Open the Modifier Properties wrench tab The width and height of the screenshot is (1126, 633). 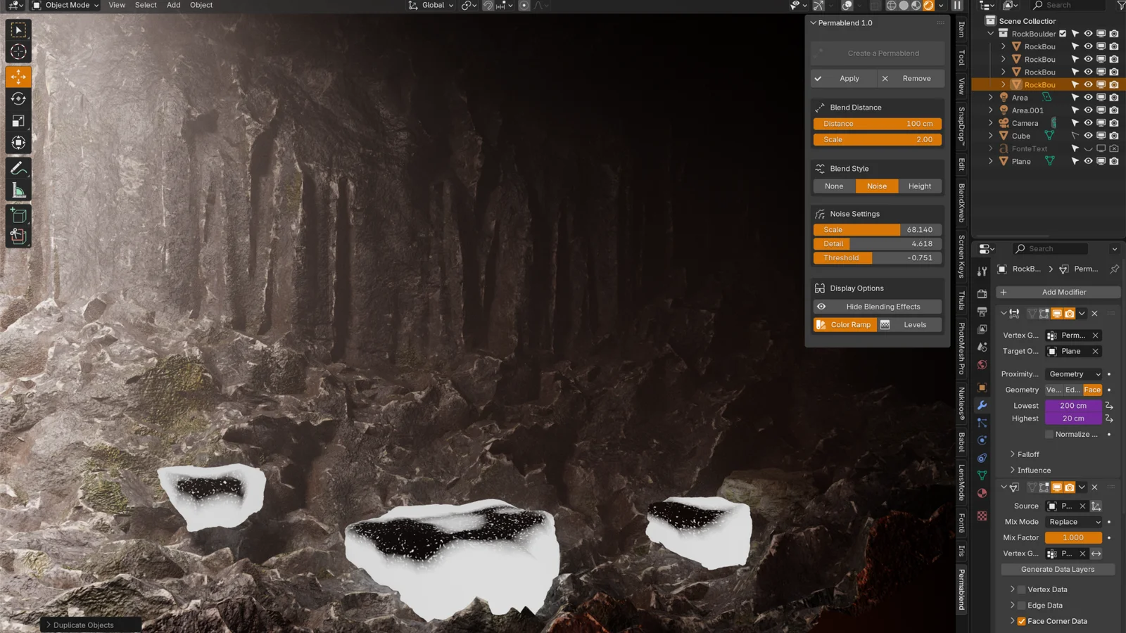coord(981,405)
